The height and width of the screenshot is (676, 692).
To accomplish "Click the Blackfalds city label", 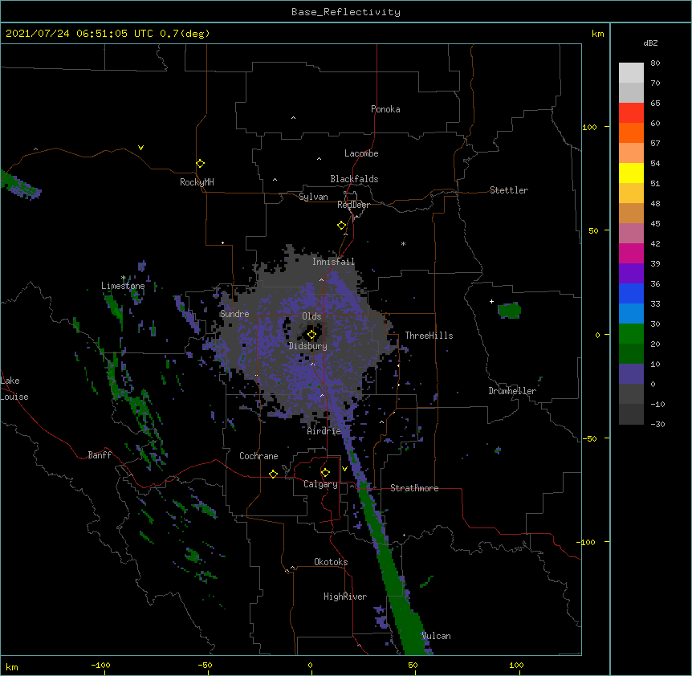I will (x=354, y=179).
